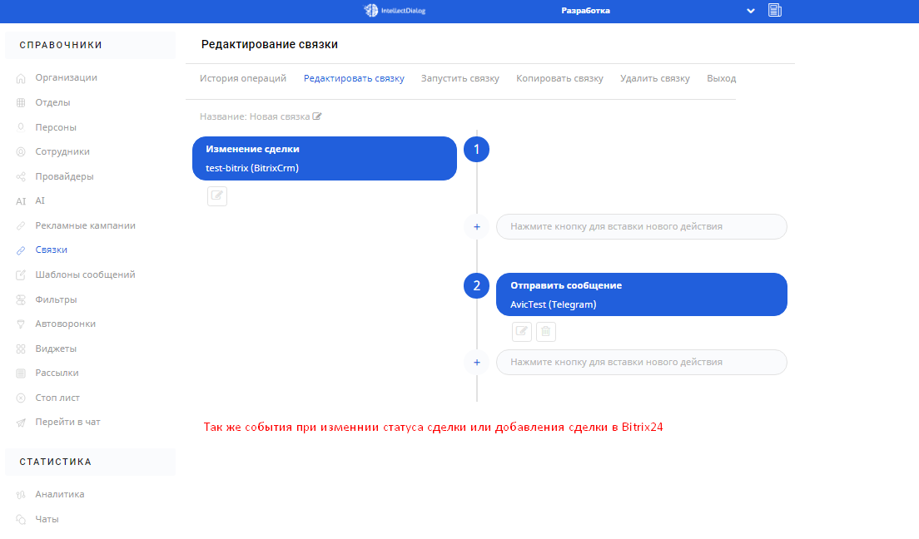The image size is (919, 539).
Task: Go to Аналитика statistics
Action: pos(60,494)
